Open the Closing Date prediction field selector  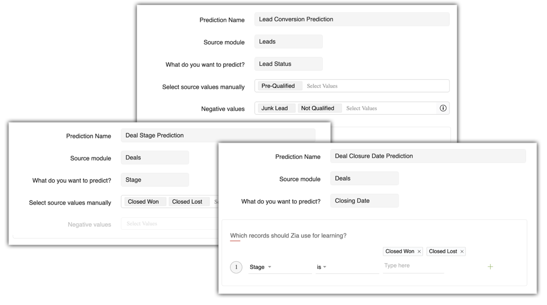pos(364,201)
